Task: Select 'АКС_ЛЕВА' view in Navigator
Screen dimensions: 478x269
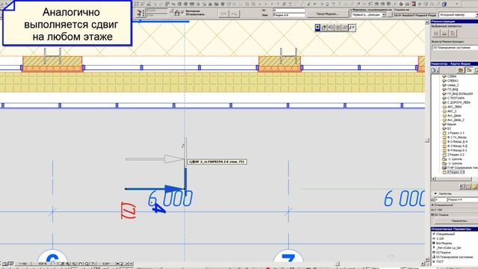Action: click(x=454, y=107)
